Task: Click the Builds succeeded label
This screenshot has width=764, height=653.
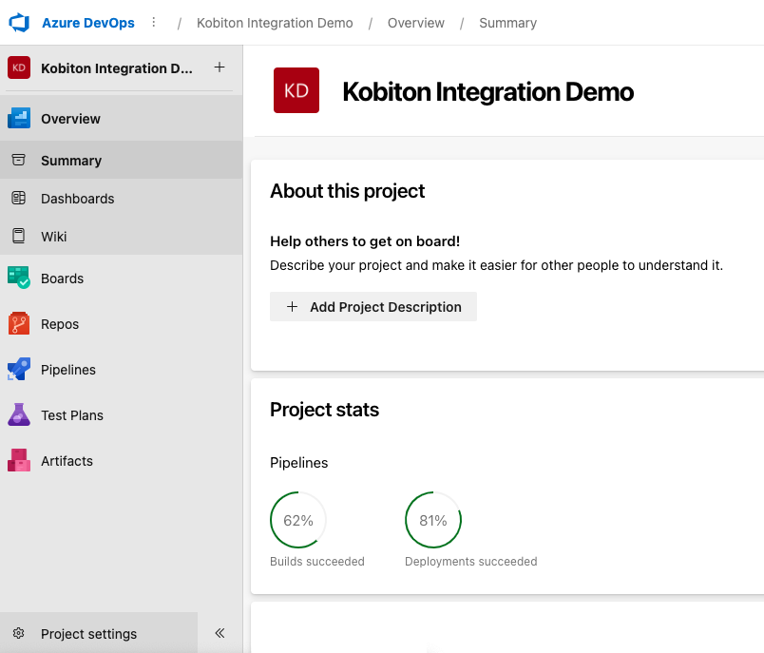Action: pos(317,562)
